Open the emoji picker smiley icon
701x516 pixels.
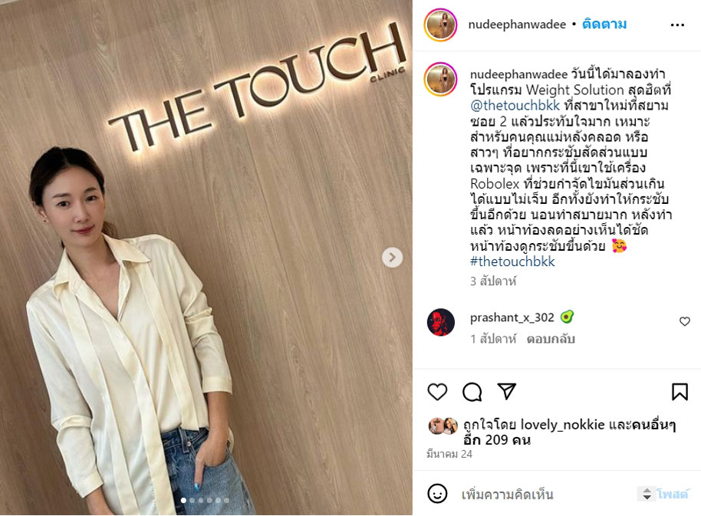click(x=437, y=494)
